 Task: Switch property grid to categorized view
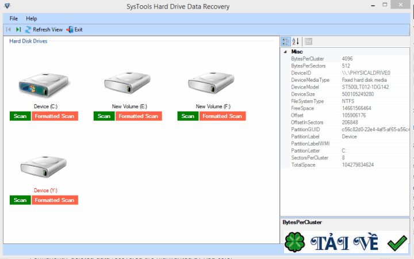(x=286, y=41)
